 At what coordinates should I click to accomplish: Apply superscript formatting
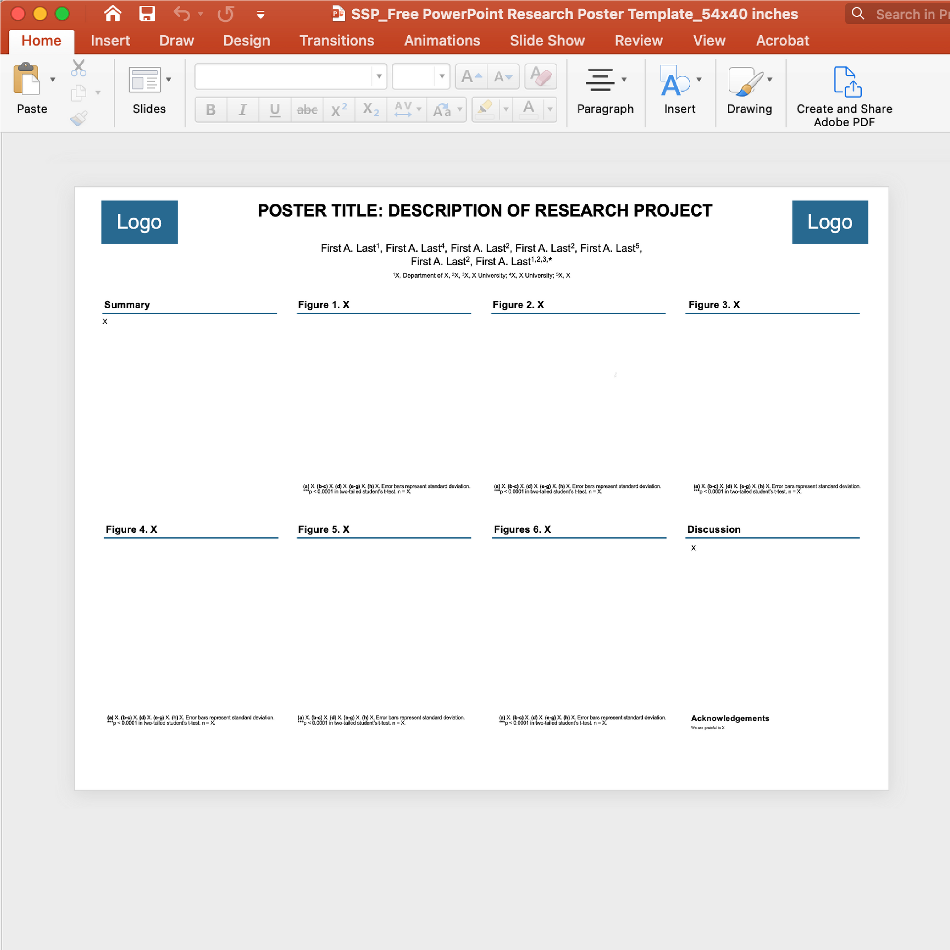click(338, 110)
